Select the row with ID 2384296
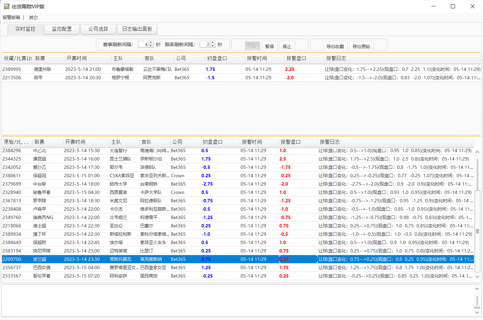The image size is (483, 320). (238, 151)
